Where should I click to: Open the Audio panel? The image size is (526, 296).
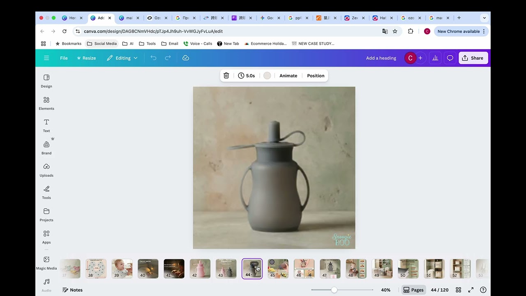coord(46,285)
